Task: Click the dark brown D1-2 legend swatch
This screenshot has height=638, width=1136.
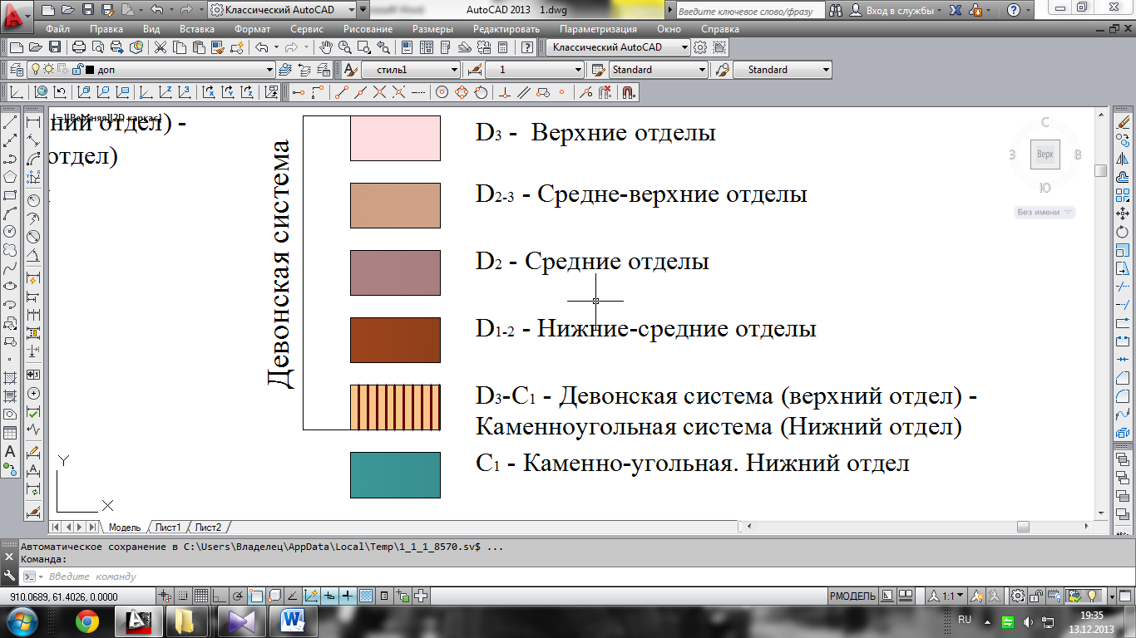Action: click(x=395, y=340)
